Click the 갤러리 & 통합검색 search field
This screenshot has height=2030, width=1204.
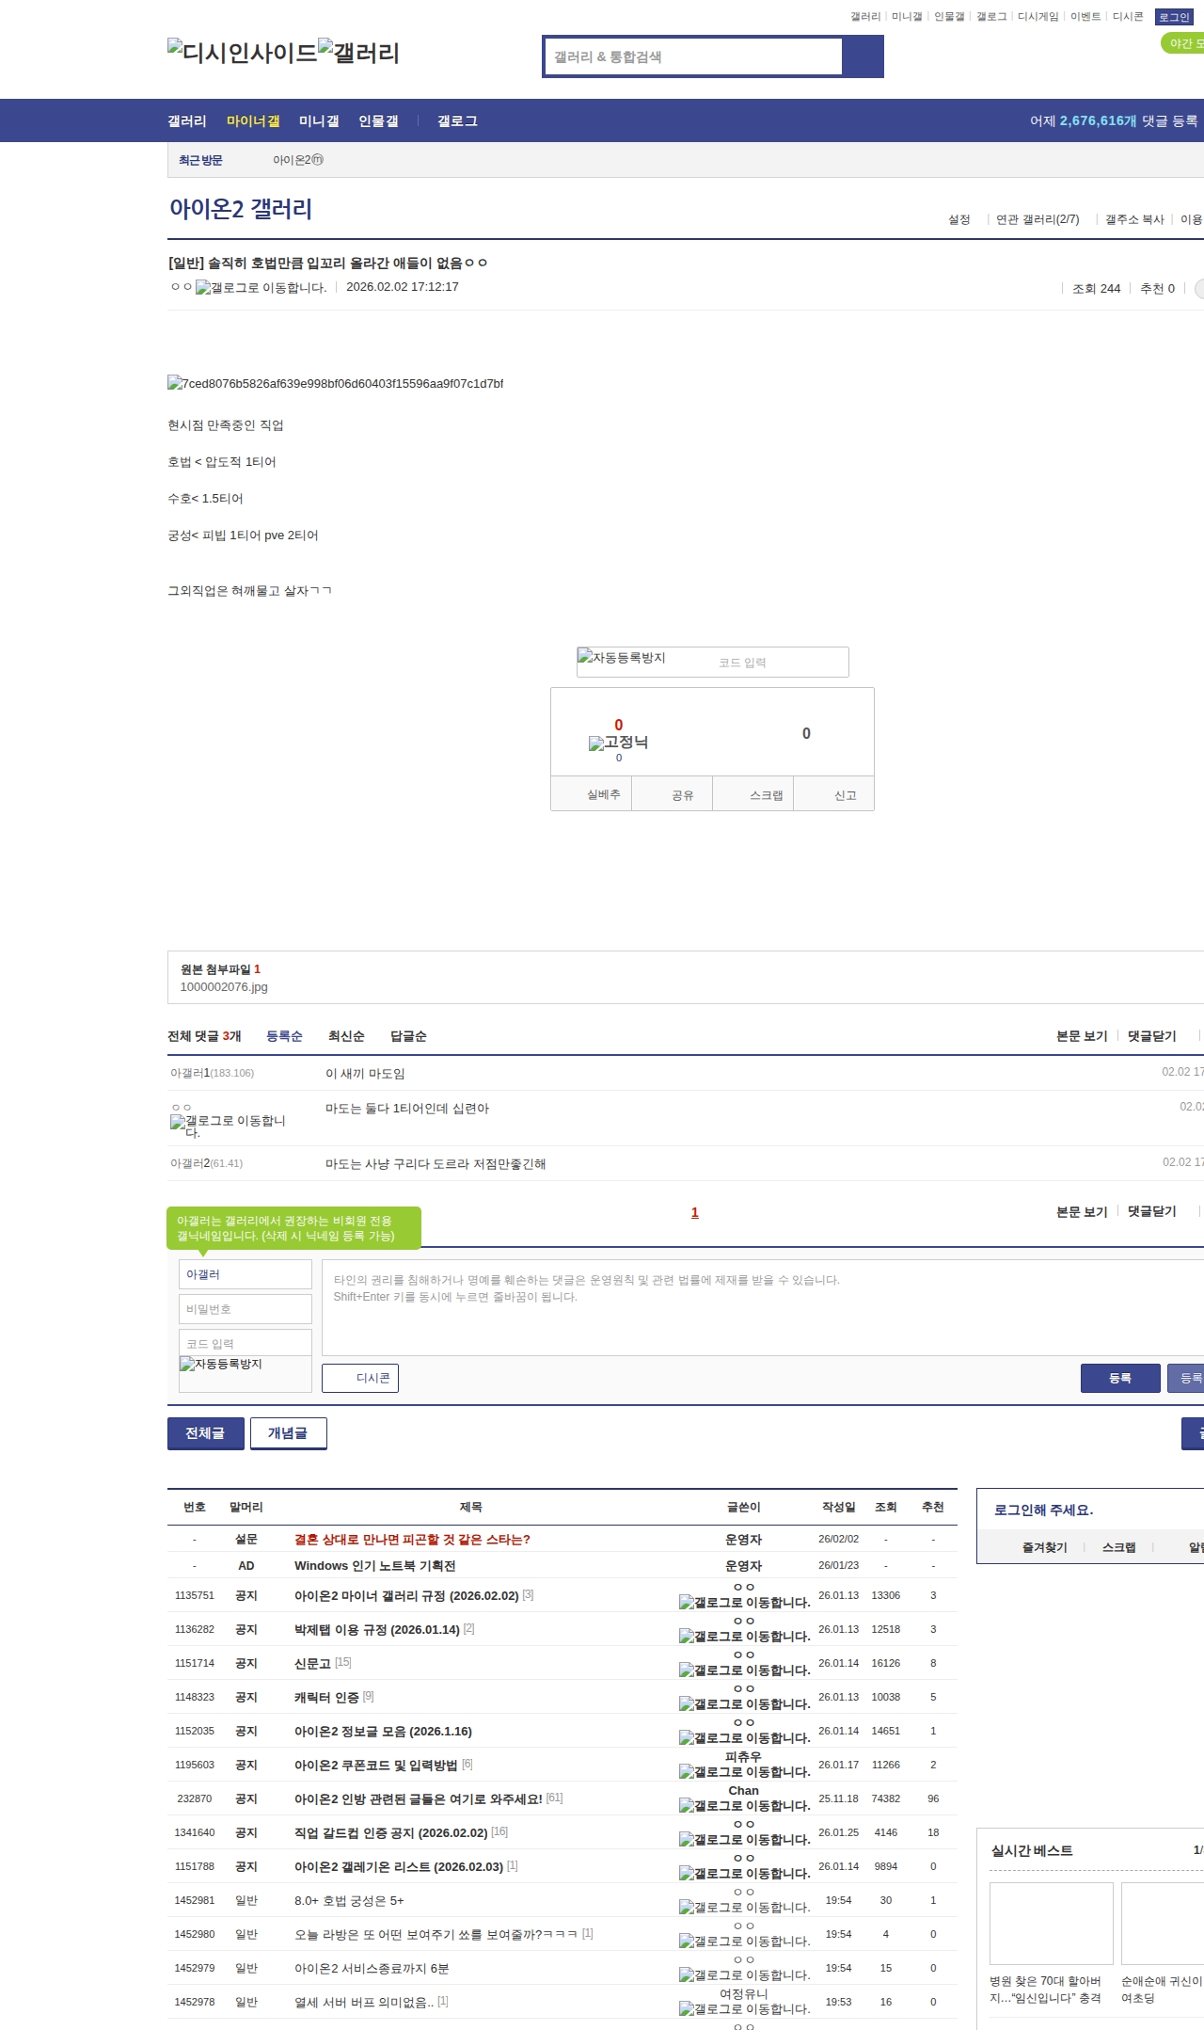(694, 56)
